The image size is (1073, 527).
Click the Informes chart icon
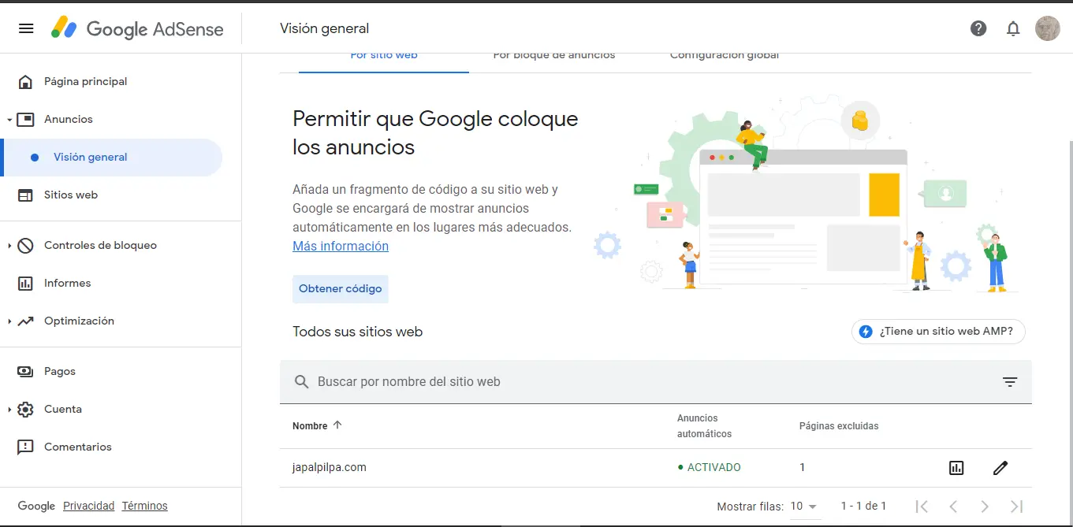(25, 284)
